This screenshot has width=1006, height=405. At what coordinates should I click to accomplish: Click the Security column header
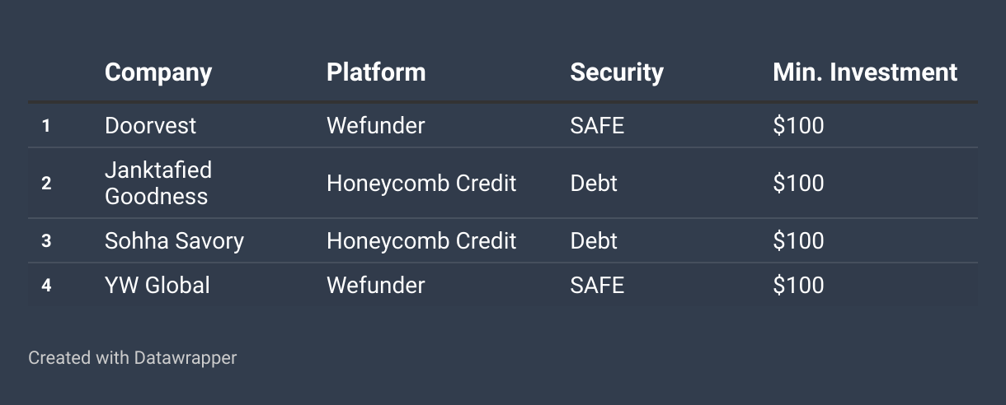pos(617,72)
